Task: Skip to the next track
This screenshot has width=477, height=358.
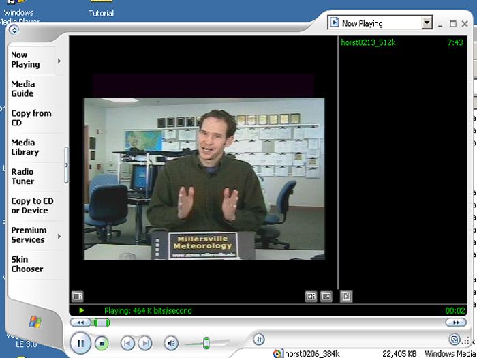Action: (145, 344)
